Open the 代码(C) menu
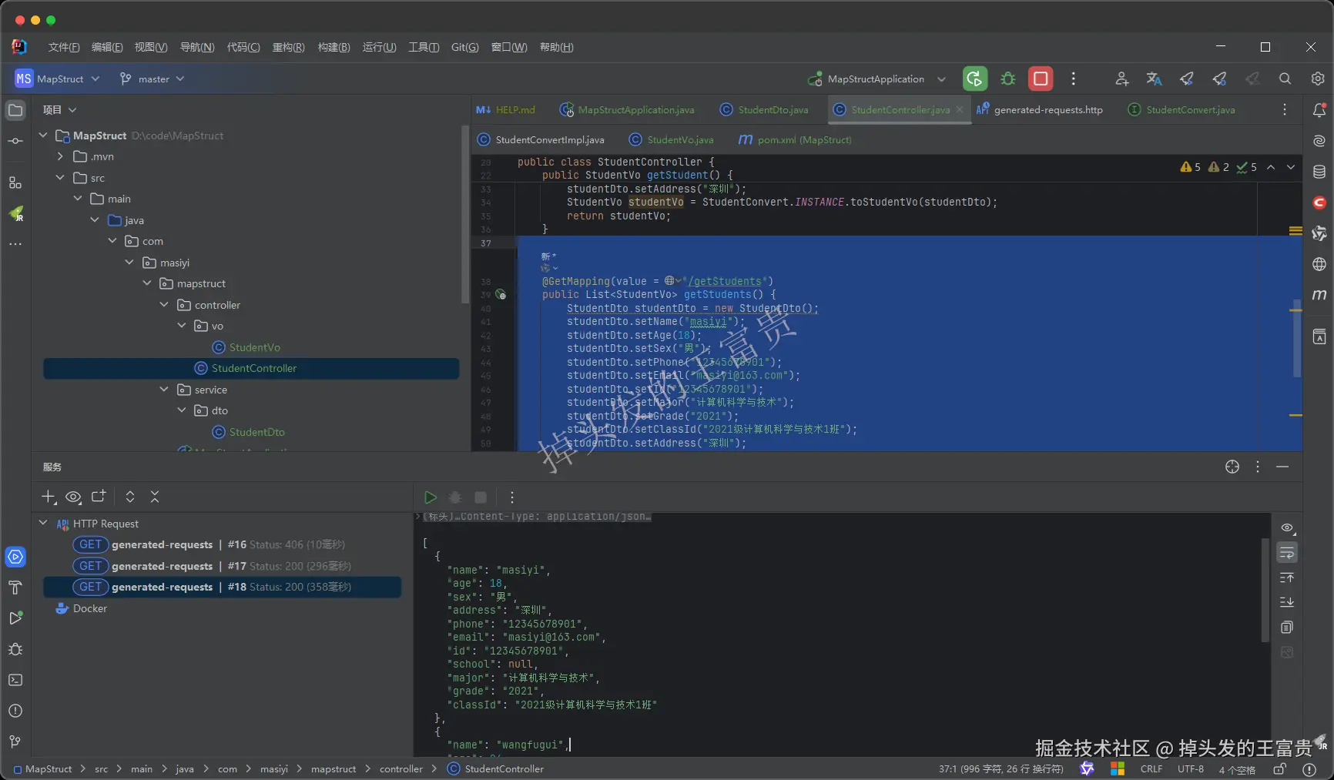The width and height of the screenshot is (1334, 780). (x=243, y=47)
